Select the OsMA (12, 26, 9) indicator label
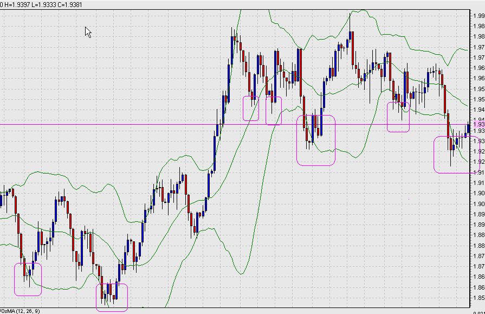The width and height of the screenshot is (485, 314). pos(20,311)
